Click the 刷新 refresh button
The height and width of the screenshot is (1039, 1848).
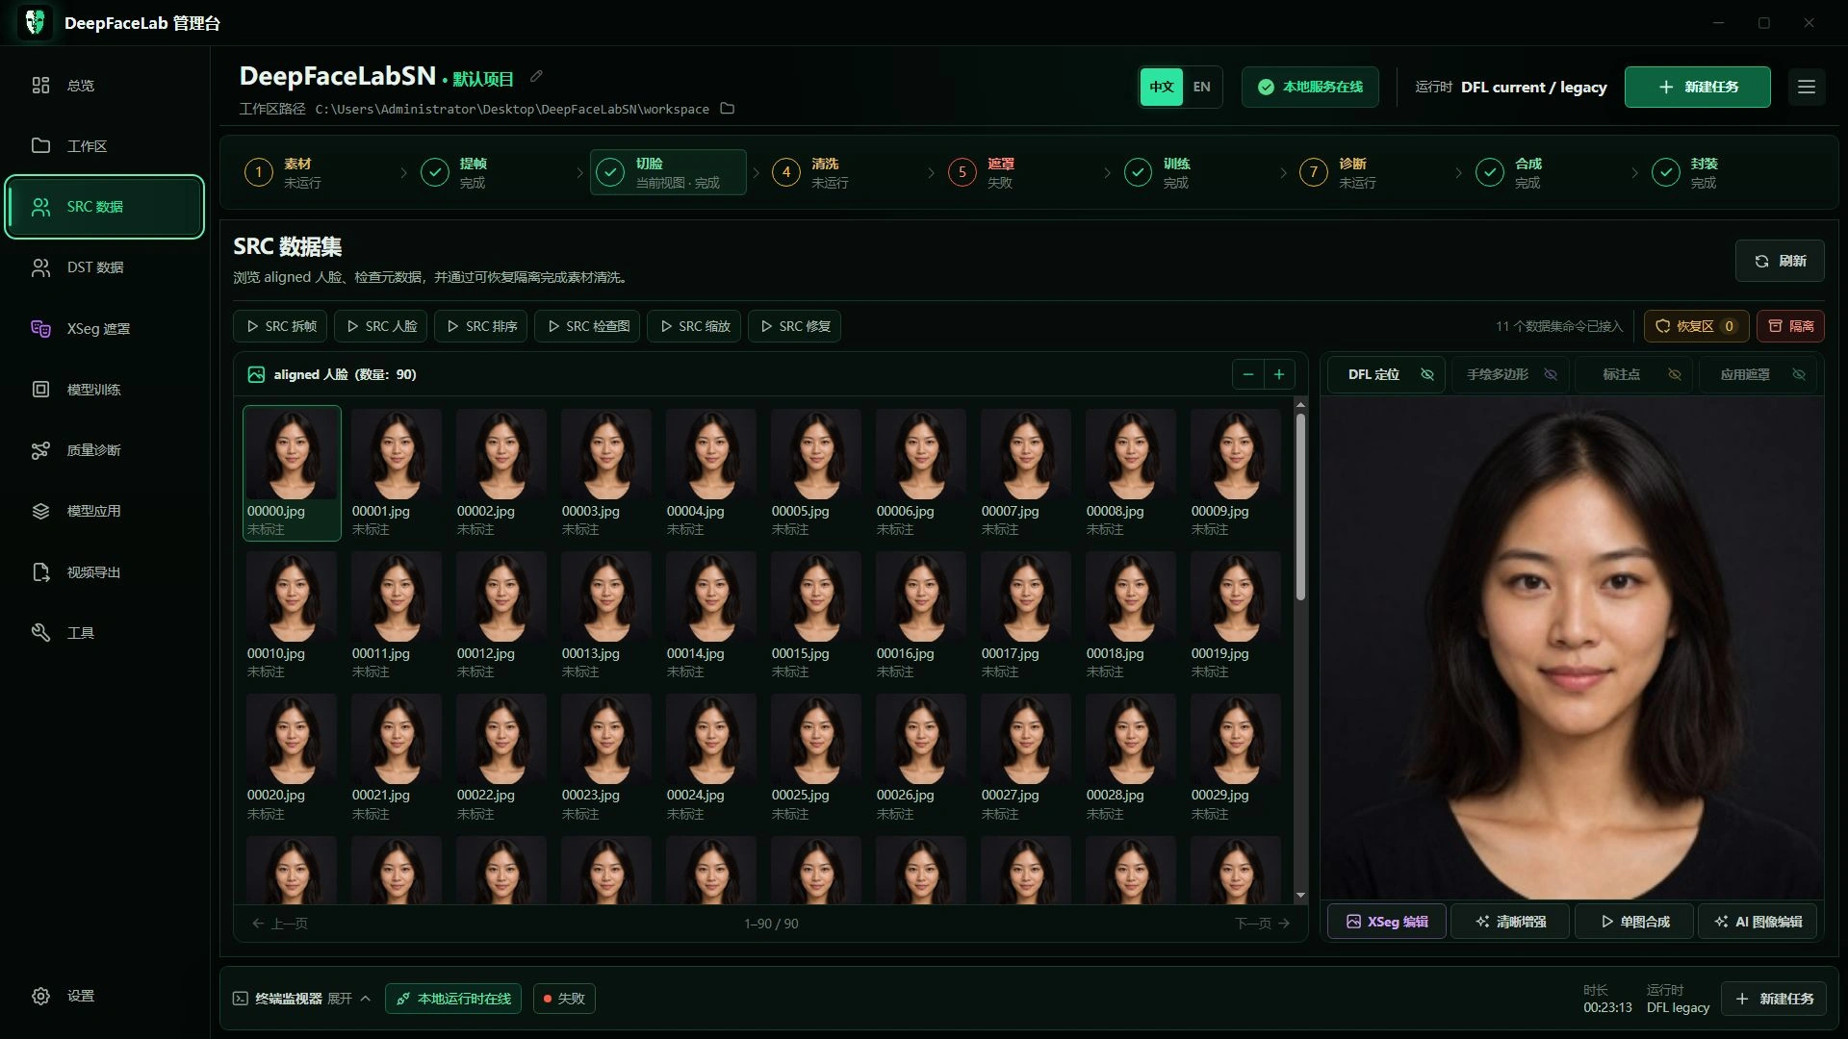(1780, 261)
